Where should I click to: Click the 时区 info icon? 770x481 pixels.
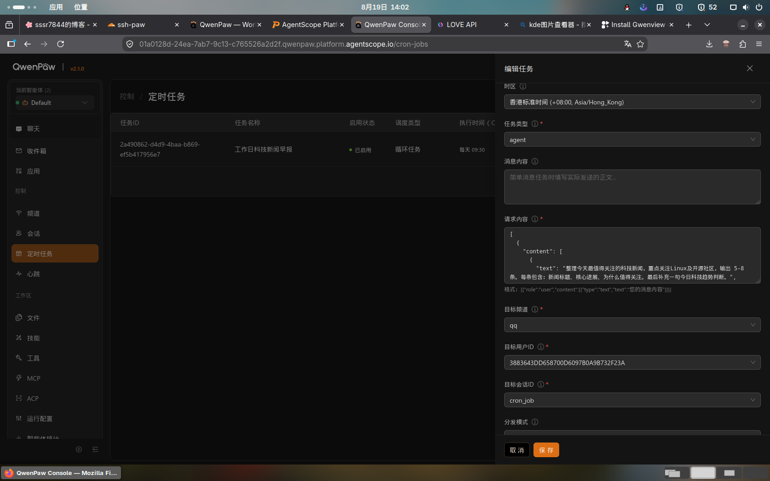point(523,86)
